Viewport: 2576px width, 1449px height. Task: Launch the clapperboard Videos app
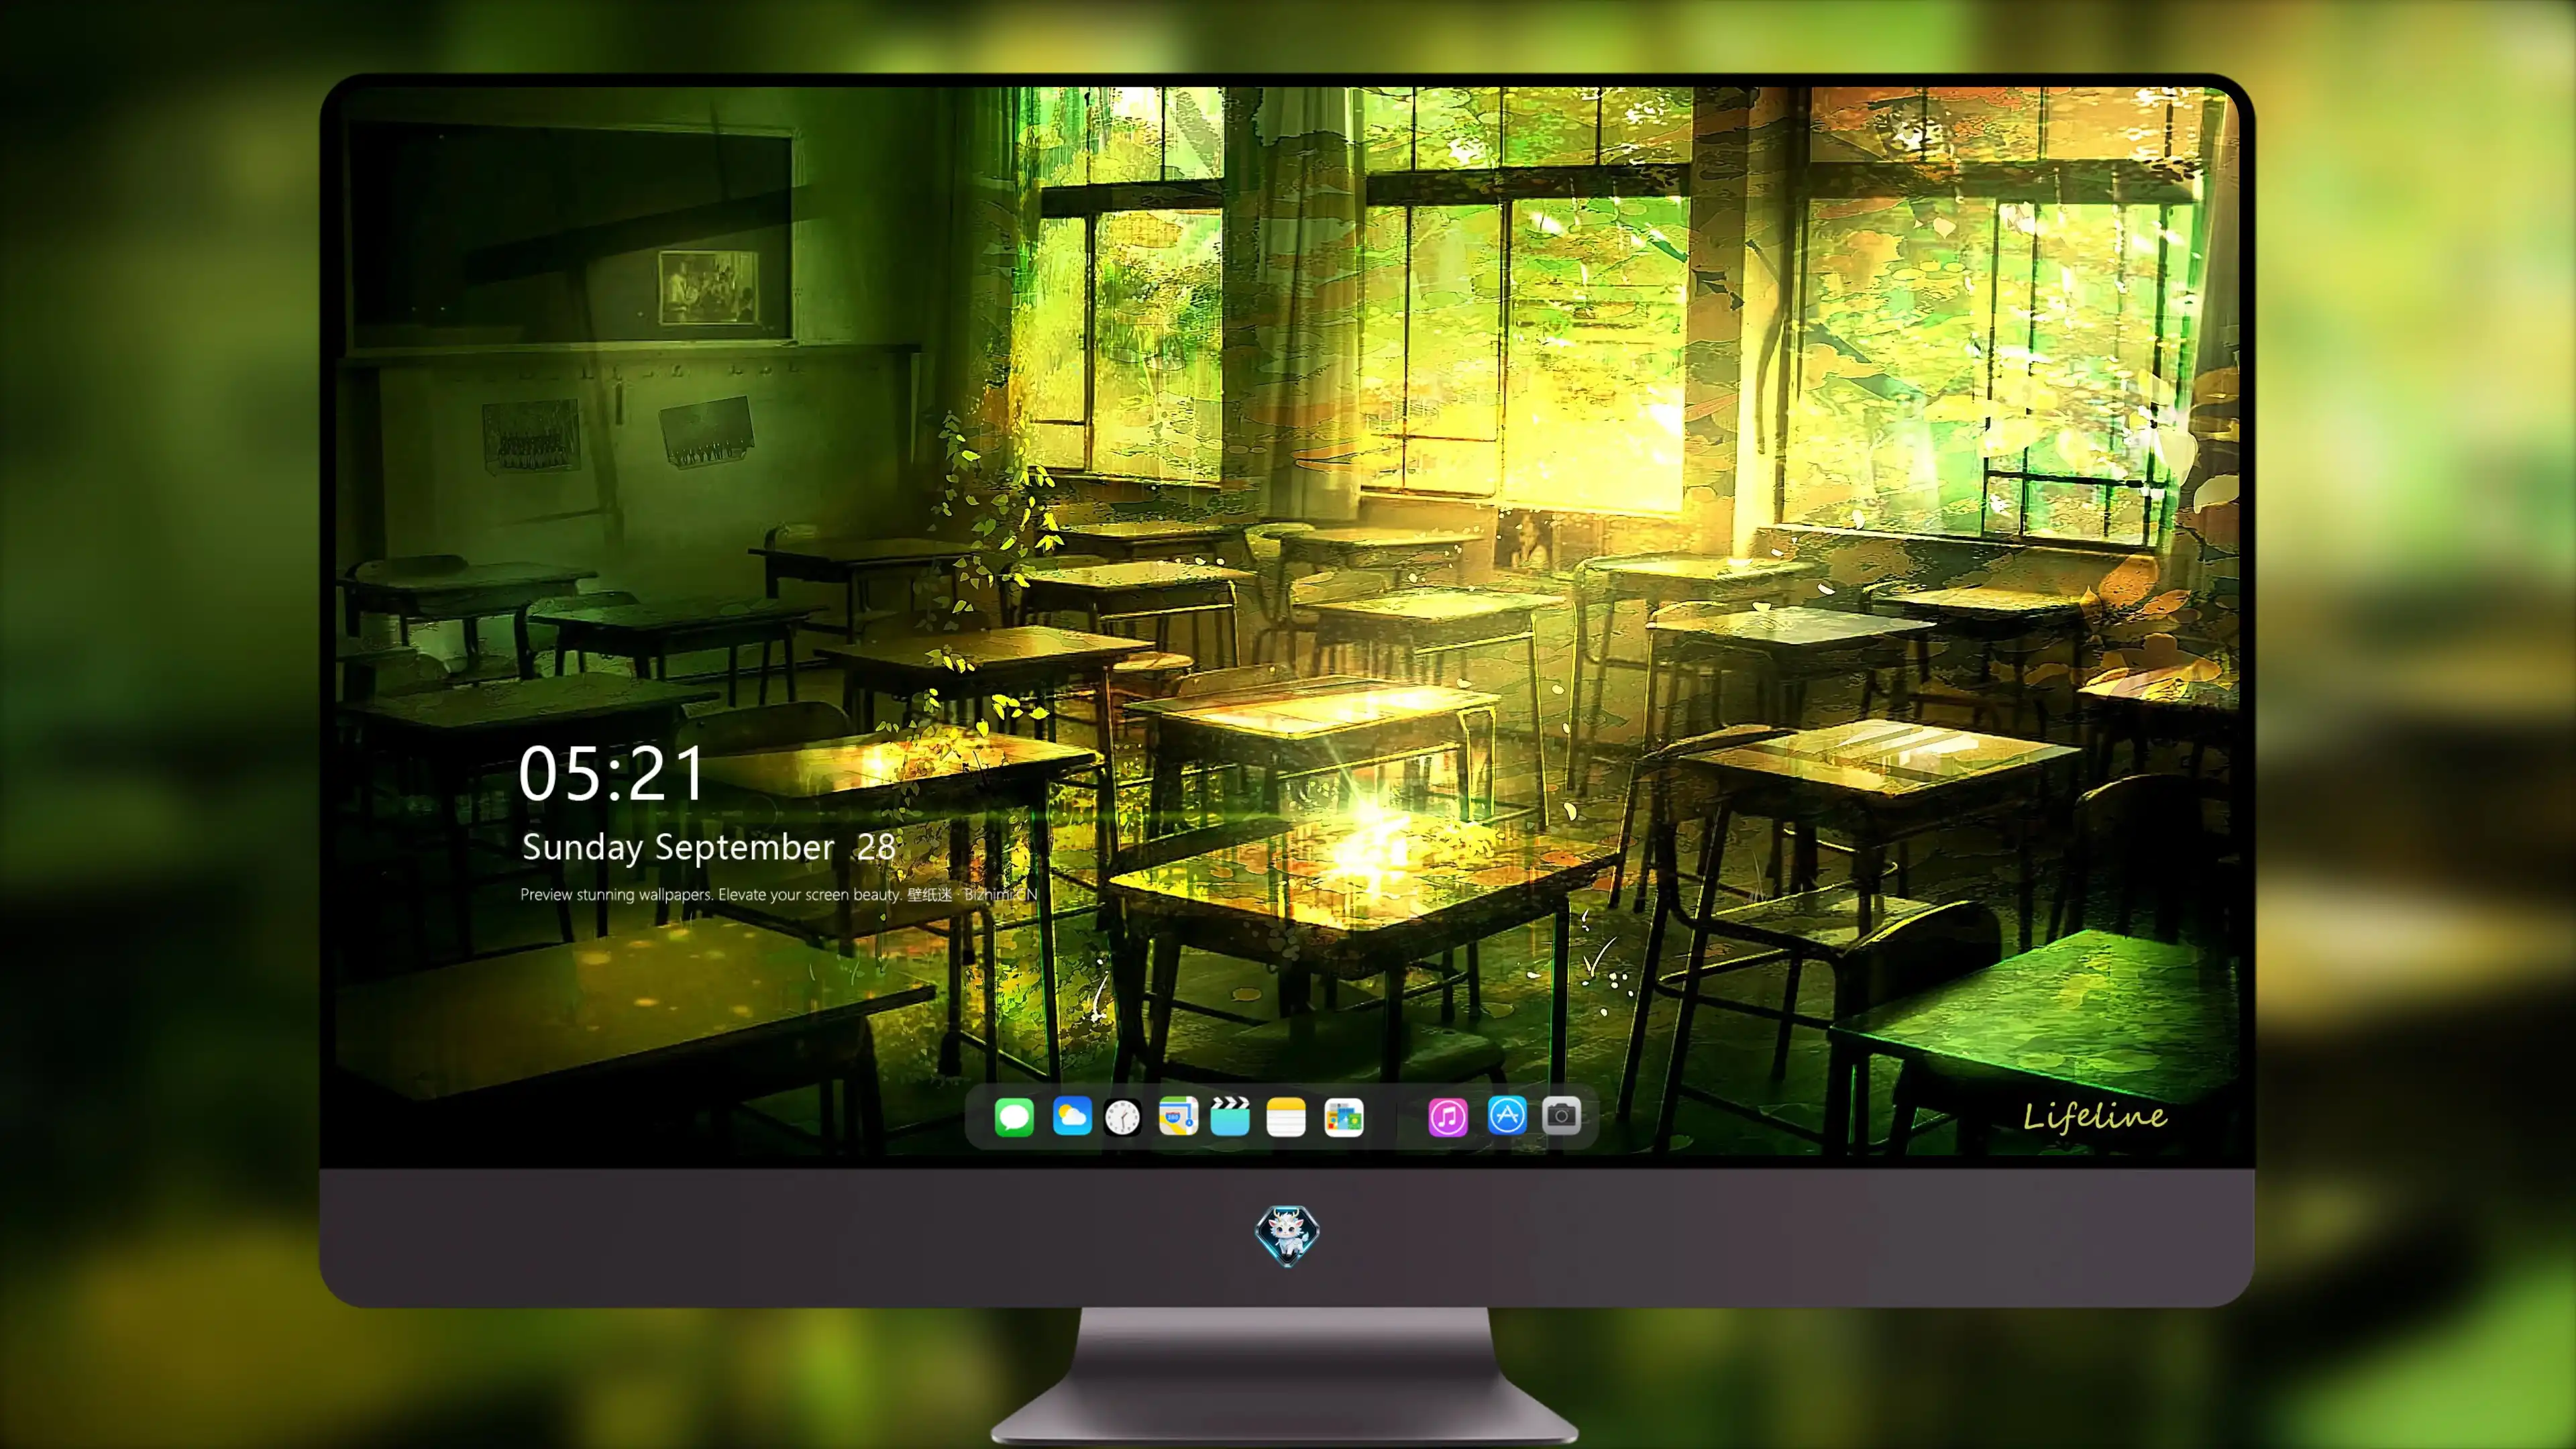(1230, 1116)
